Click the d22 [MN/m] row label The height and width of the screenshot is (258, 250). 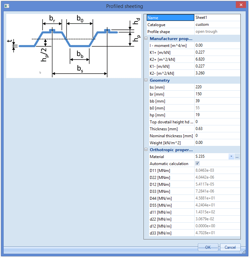172,219
